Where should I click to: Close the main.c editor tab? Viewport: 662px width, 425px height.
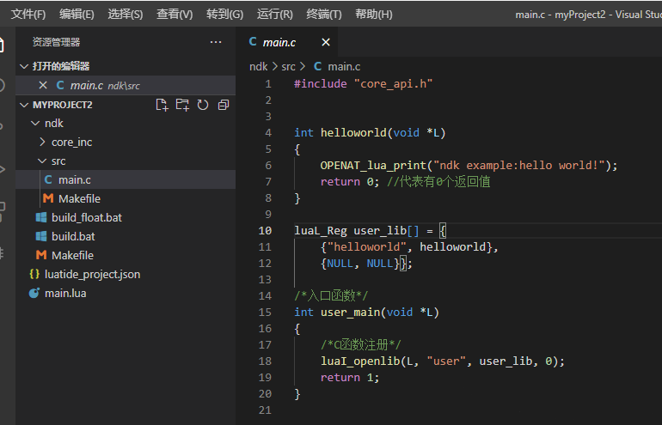(326, 42)
